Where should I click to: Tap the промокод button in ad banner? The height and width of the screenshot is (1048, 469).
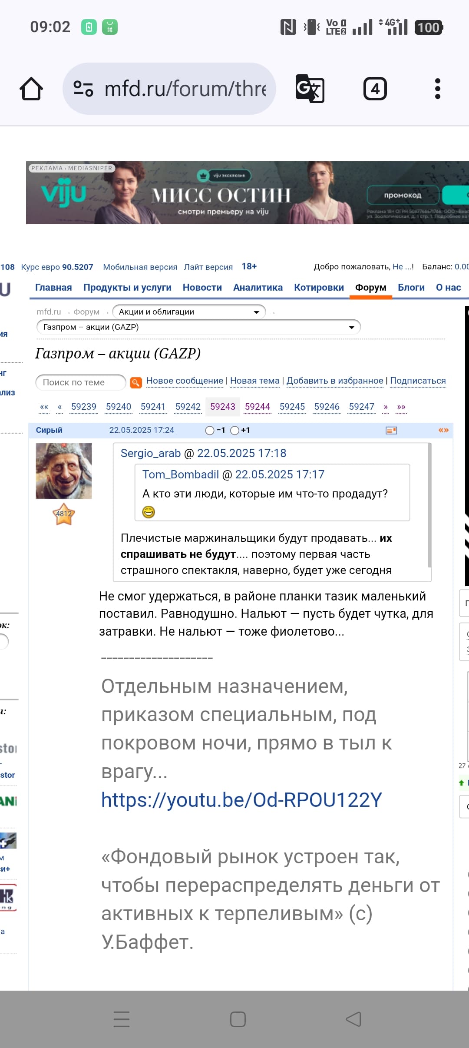click(403, 195)
